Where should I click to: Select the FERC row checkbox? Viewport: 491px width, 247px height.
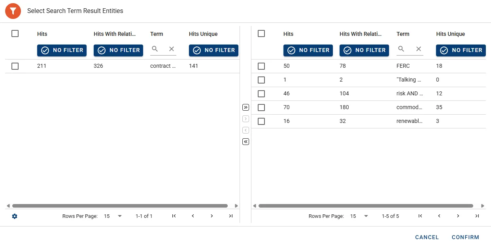pos(261,66)
